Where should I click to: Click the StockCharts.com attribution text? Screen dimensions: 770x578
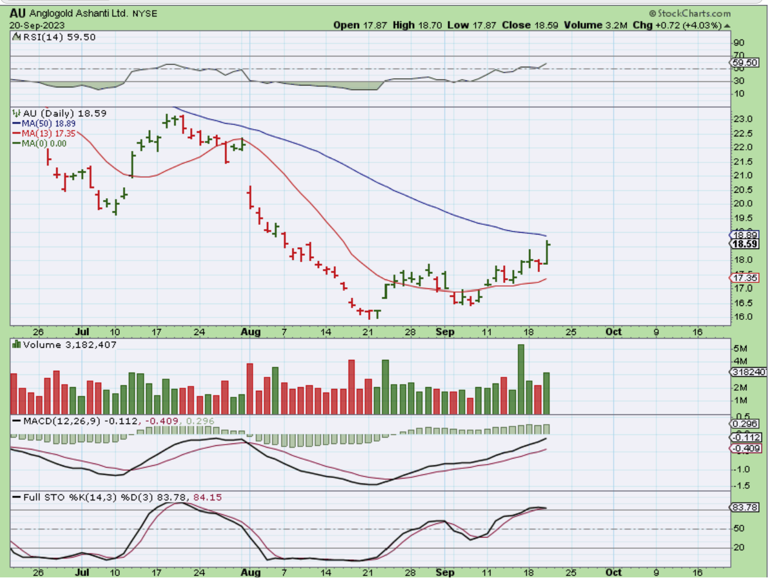(x=689, y=13)
